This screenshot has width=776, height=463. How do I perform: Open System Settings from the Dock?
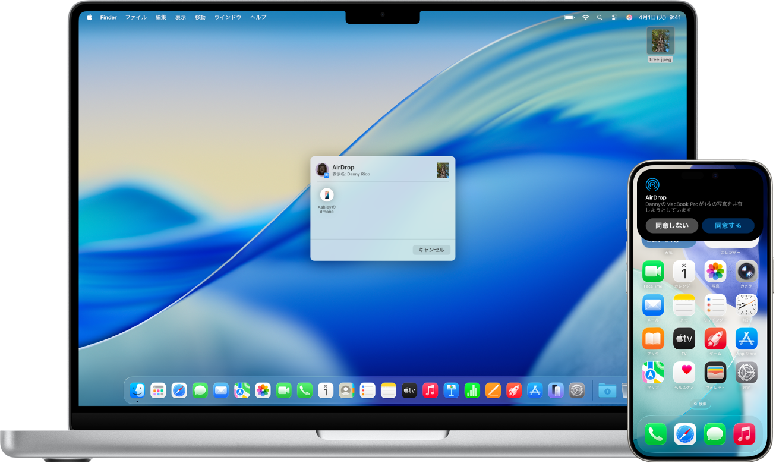(576, 390)
